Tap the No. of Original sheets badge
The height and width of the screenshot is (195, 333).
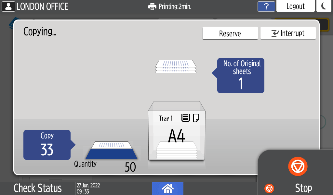tap(241, 75)
